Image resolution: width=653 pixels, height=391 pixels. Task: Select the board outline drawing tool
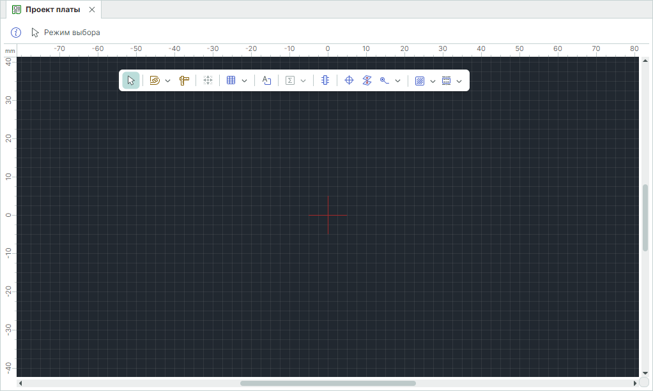154,80
